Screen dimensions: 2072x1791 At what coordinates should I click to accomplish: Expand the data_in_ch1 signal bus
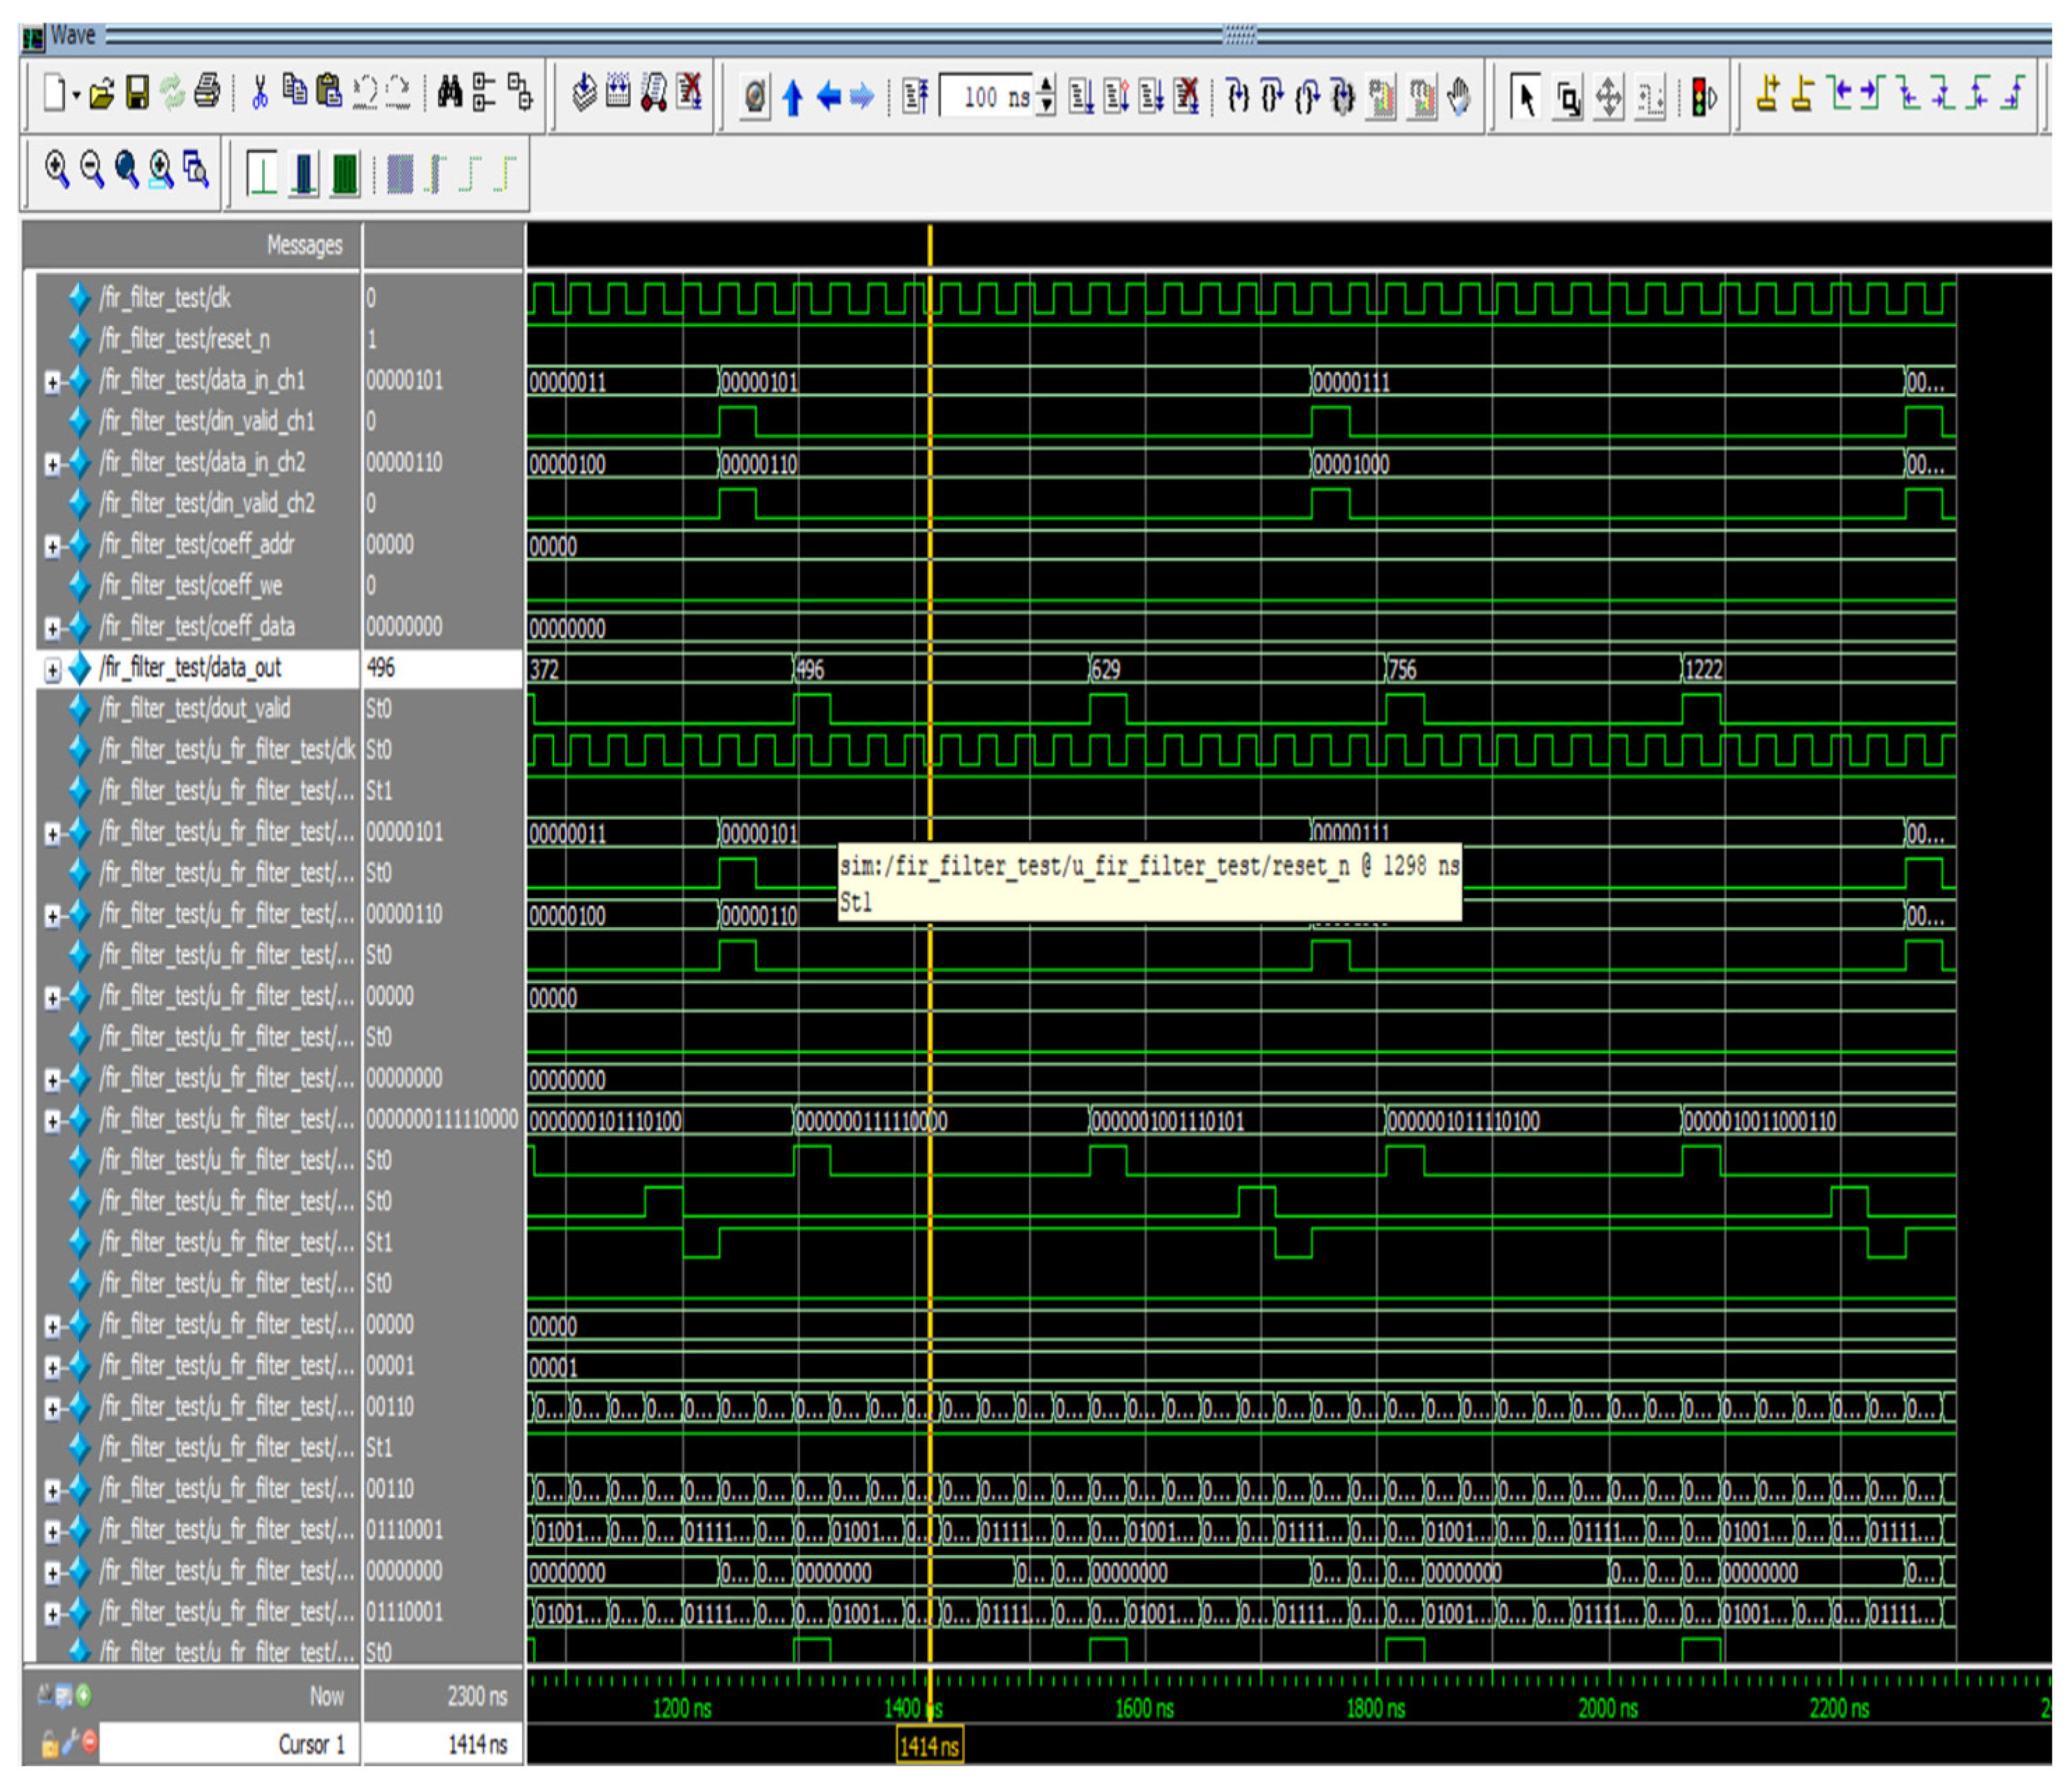point(52,382)
